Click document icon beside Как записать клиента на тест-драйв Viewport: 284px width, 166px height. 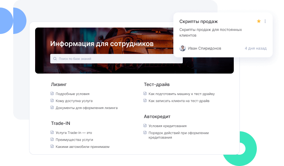pyautogui.click(x=145, y=100)
